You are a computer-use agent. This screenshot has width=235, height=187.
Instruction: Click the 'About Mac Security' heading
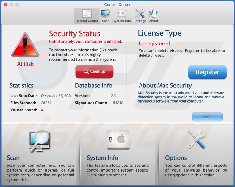coord(165,85)
